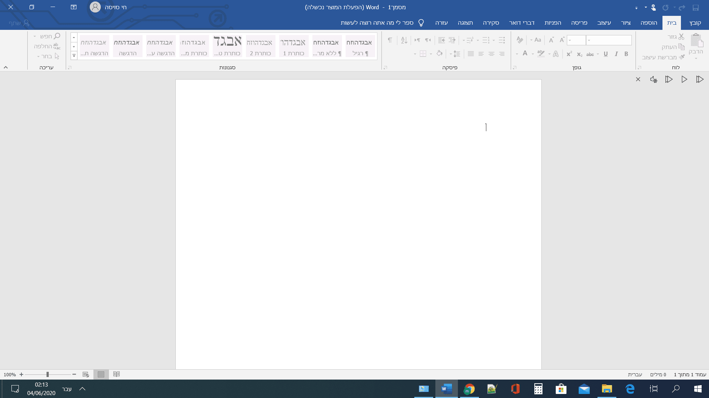709x398 pixels.
Task: Toggle bold formatting button
Action: pyautogui.click(x=626, y=54)
